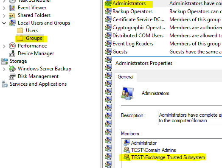
Task: Click the Distributed COM Users group icon
Action: (x=108, y=36)
